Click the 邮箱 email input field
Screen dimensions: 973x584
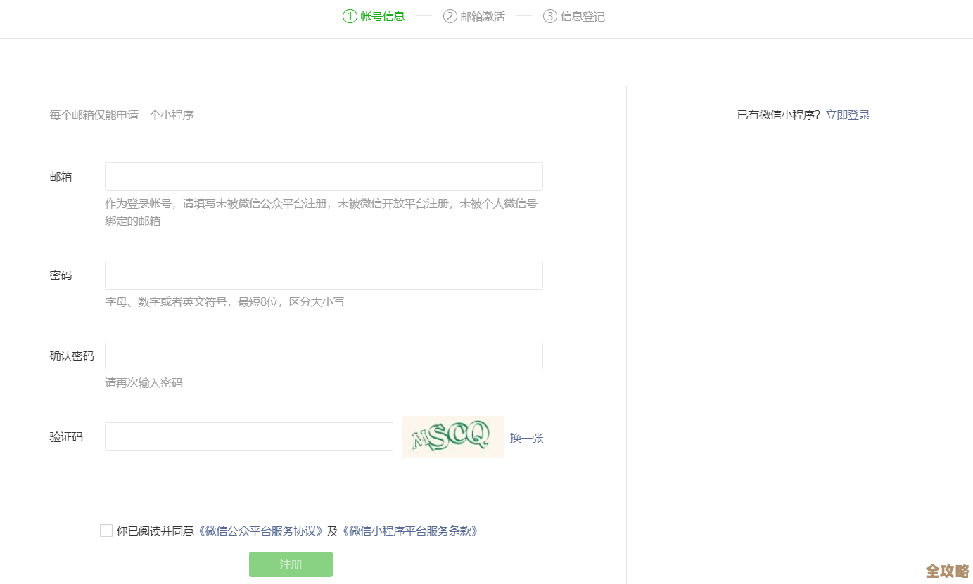(x=324, y=176)
